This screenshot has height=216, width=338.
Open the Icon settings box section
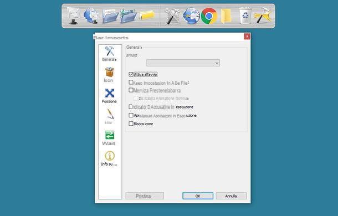(109, 75)
